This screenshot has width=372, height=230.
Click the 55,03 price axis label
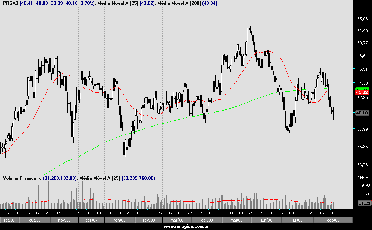point(362,19)
